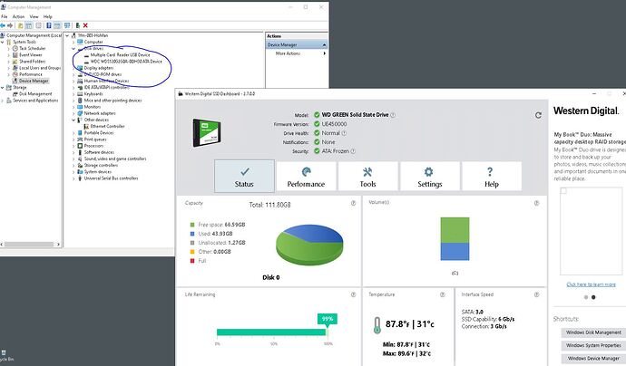Select Multiple Card Reader USB Device
626x366 pixels.
[120, 55]
